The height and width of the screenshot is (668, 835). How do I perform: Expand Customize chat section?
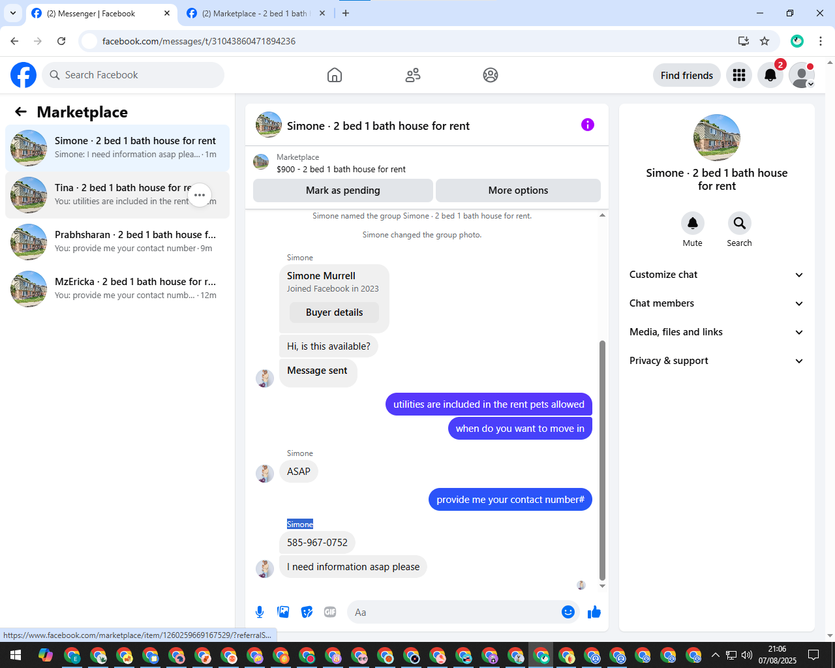[x=716, y=275]
